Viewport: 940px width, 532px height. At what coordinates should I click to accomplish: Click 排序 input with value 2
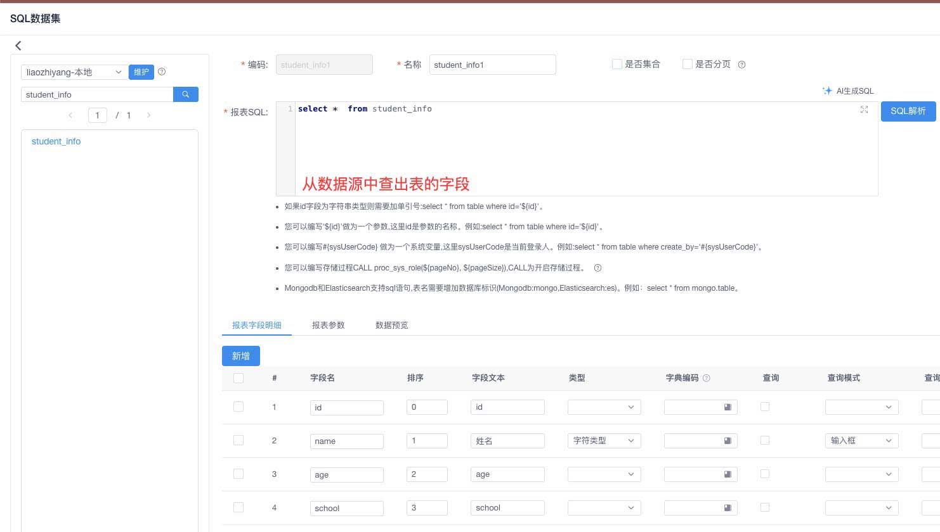point(428,474)
